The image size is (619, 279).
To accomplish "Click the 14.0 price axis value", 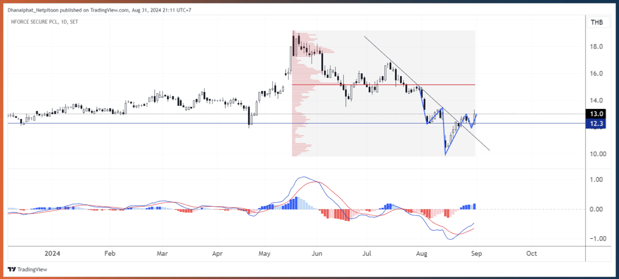I will [597, 100].
